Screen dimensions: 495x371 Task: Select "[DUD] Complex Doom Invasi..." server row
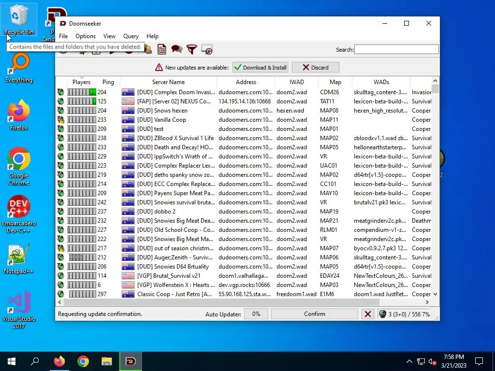244,92
